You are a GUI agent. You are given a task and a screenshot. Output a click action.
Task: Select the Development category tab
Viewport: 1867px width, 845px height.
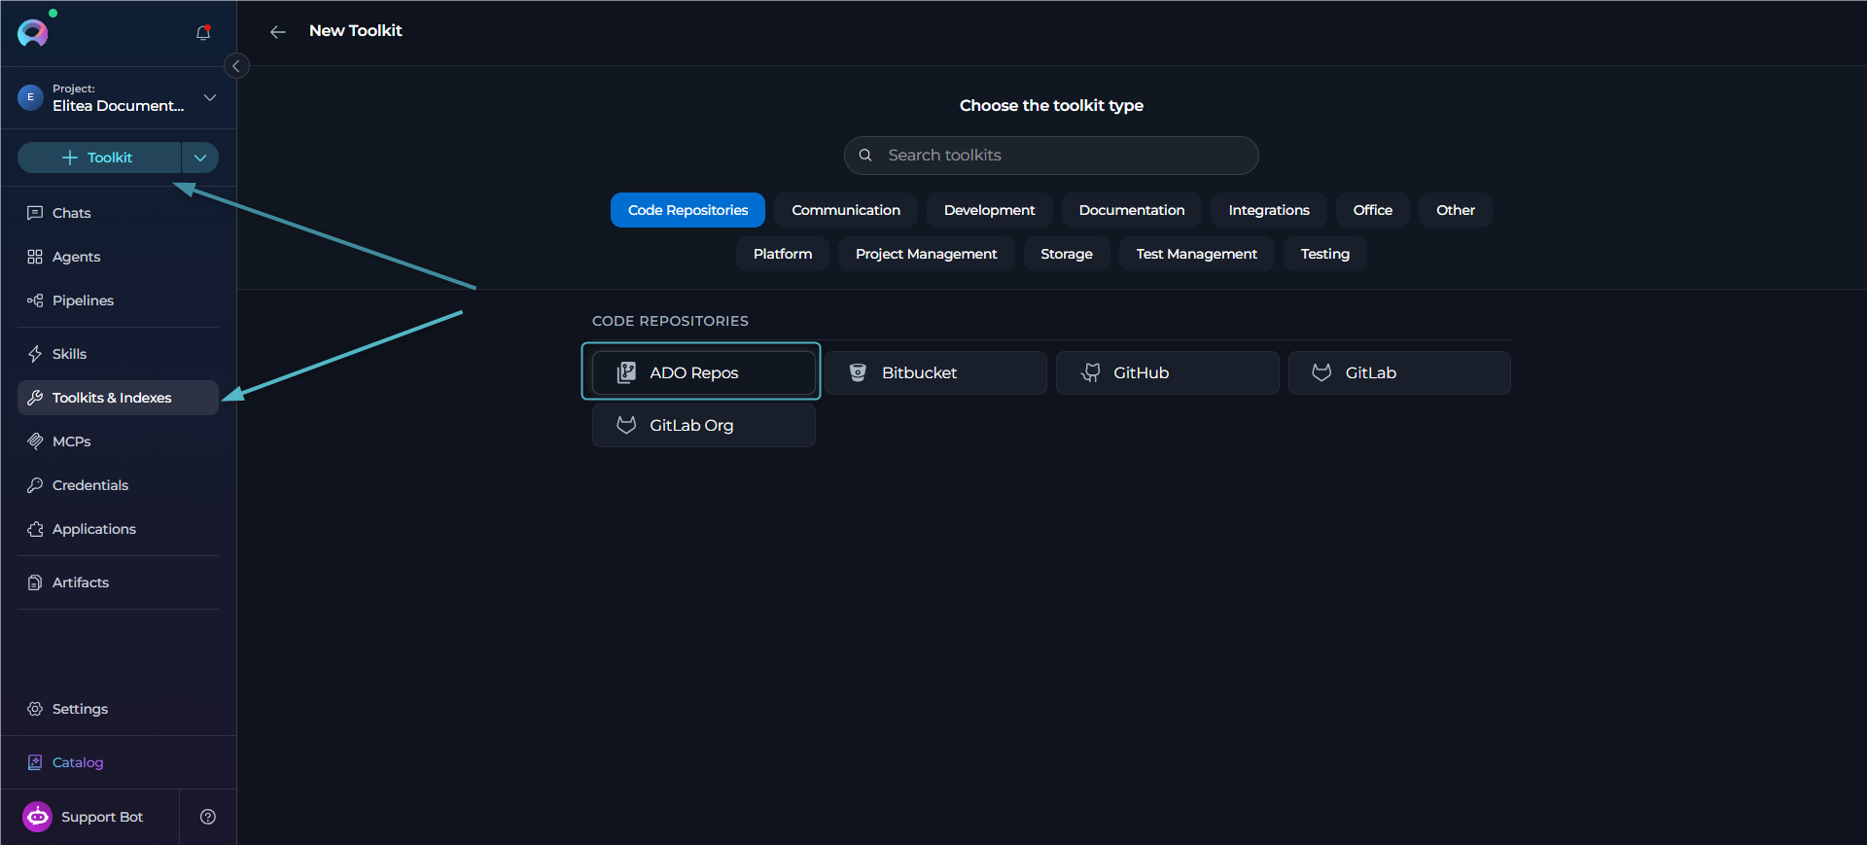(989, 210)
